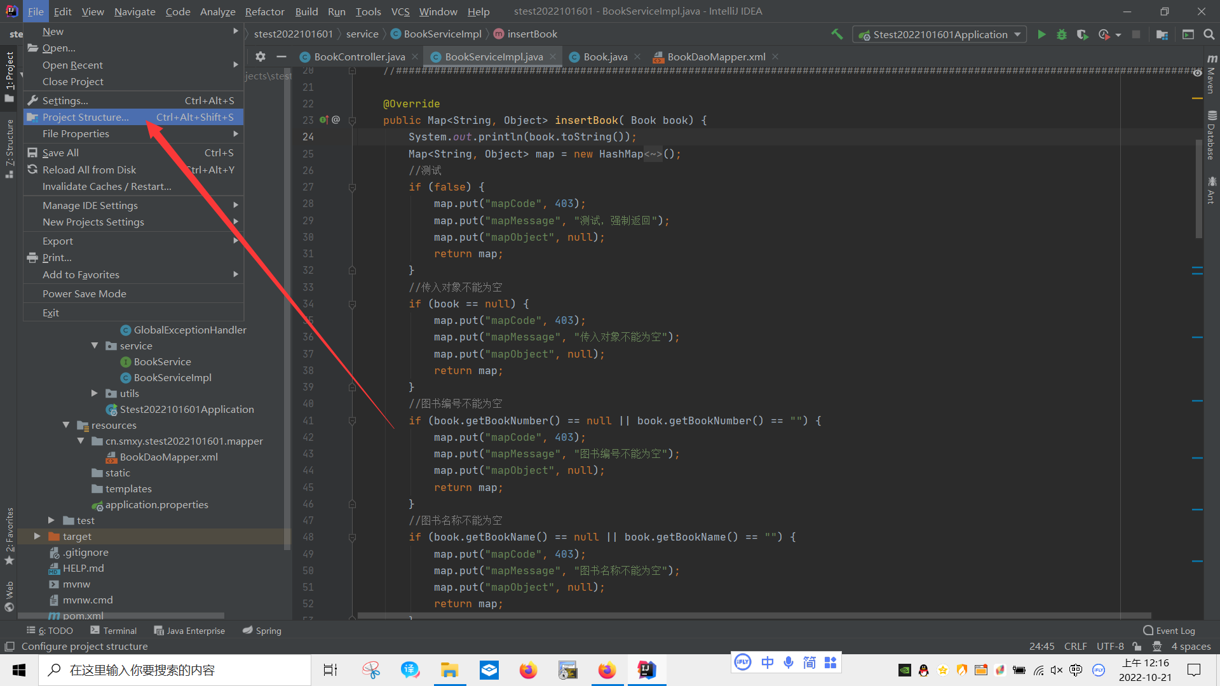Viewport: 1220px width, 686px height.
Task: Run with Coverage shield icon
Action: click(1082, 34)
